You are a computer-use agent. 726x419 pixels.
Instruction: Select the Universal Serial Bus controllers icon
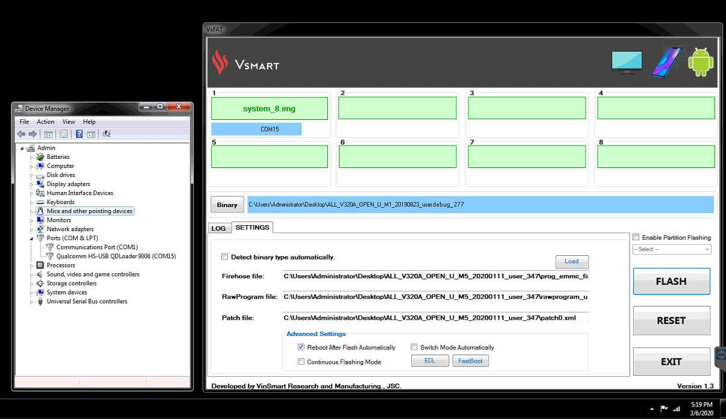pyautogui.click(x=40, y=302)
